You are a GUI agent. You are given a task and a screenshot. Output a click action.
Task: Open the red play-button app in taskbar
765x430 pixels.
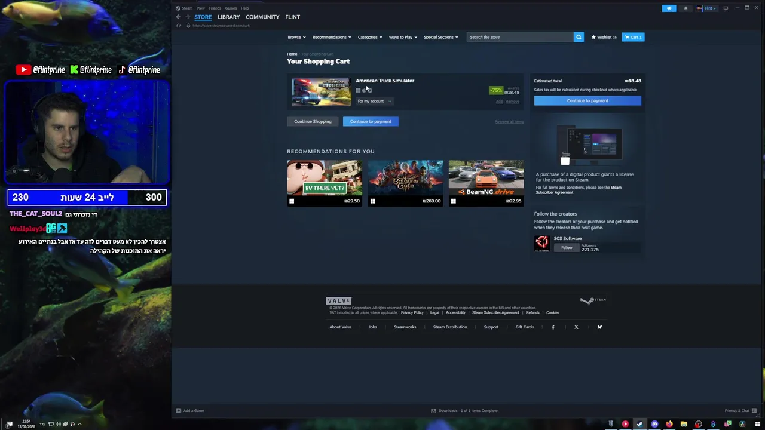tap(625, 424)
